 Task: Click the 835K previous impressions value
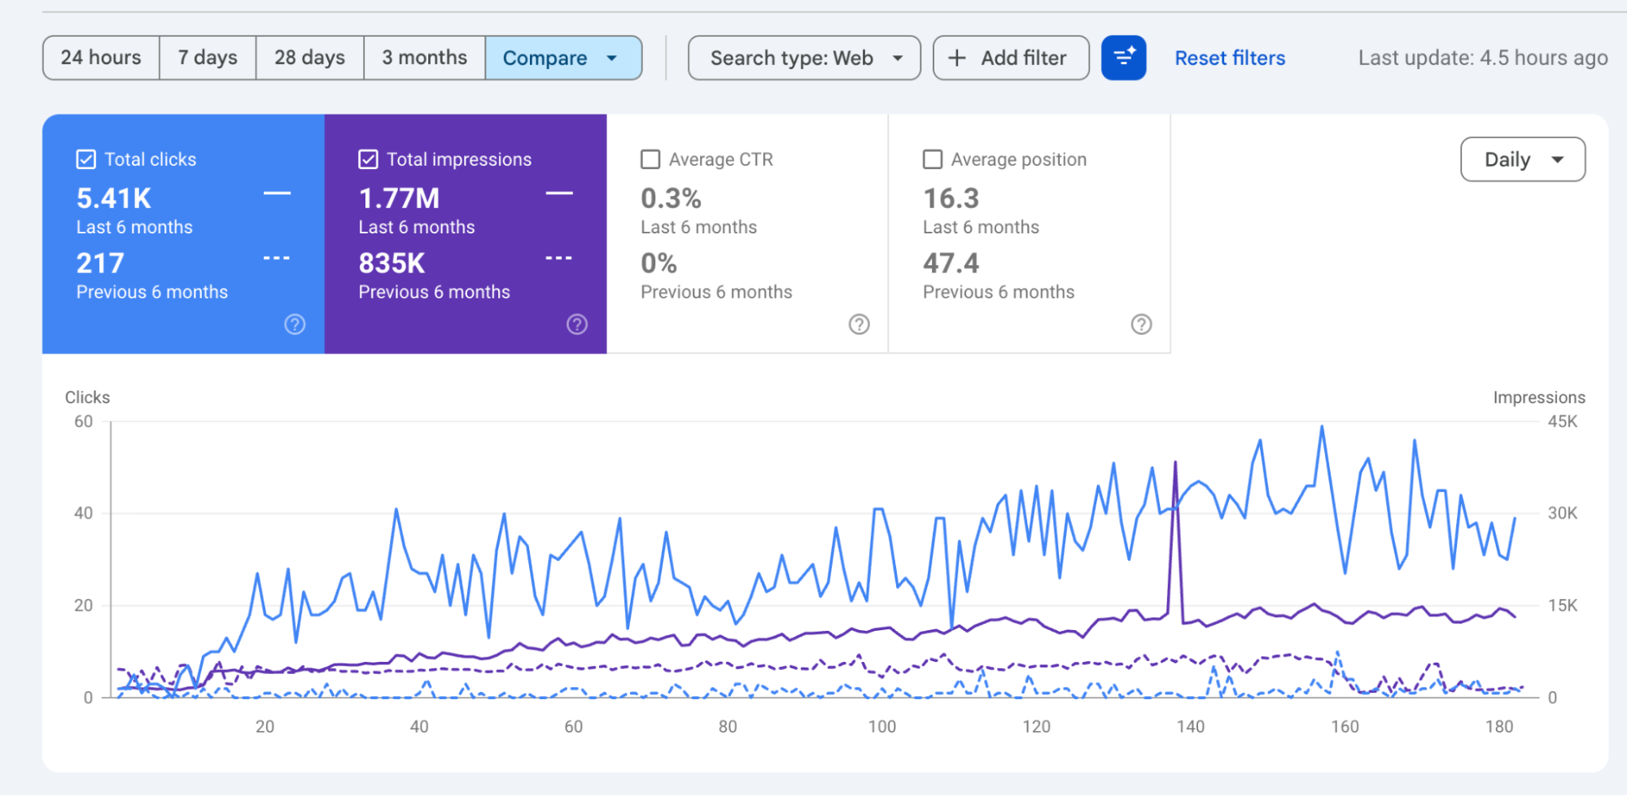[x=391, y=263]
